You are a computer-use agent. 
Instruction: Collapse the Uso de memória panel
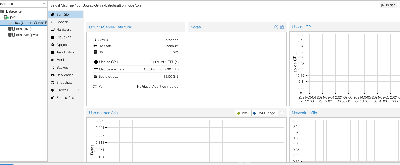tap(282, 113)
